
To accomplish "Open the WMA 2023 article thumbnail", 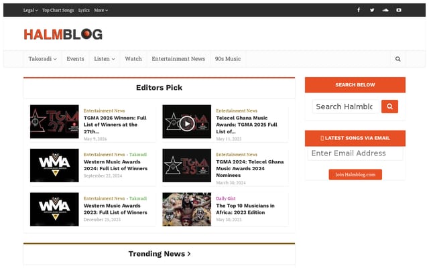I will [54, 209].
